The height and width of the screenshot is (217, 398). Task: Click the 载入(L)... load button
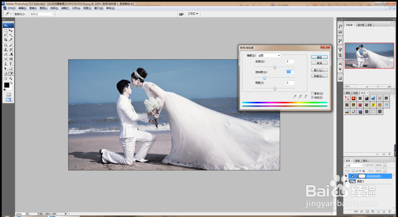pos(319,70)
